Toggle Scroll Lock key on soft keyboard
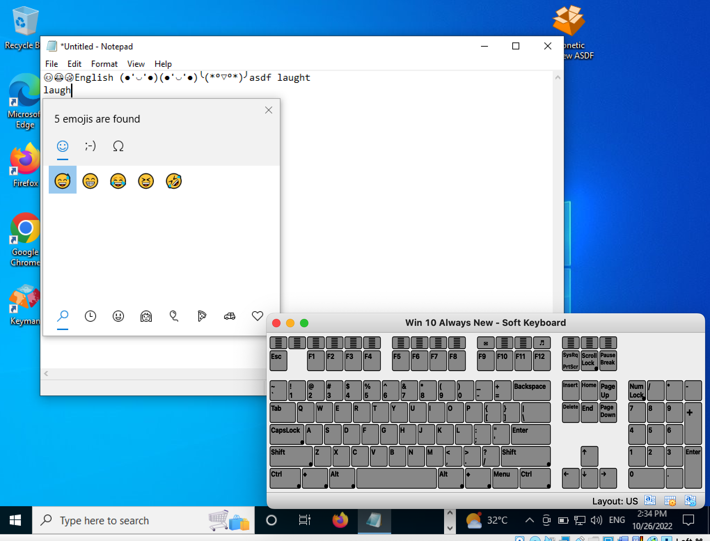 [589, 360]
